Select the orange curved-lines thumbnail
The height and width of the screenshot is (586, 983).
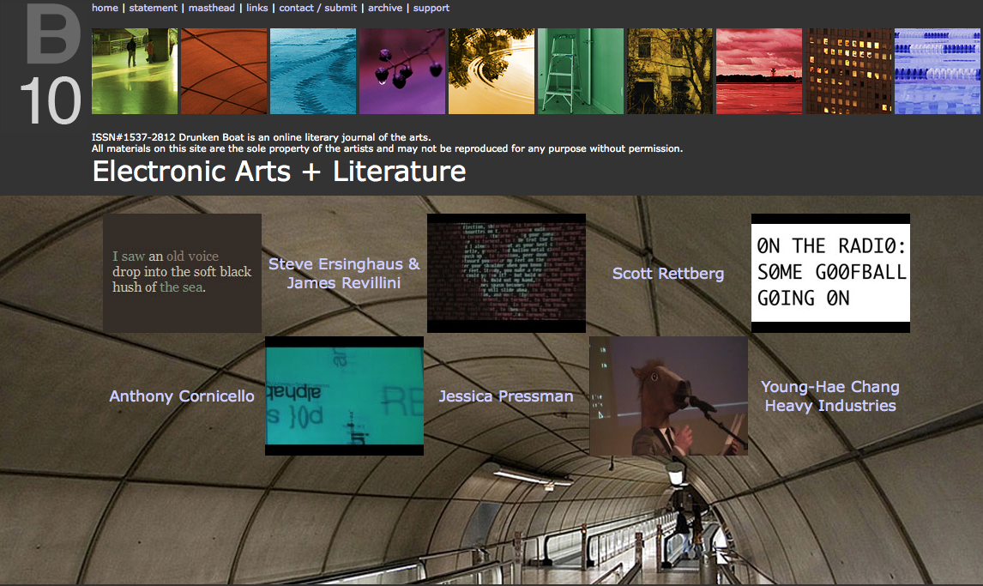[x=224, y=71]
